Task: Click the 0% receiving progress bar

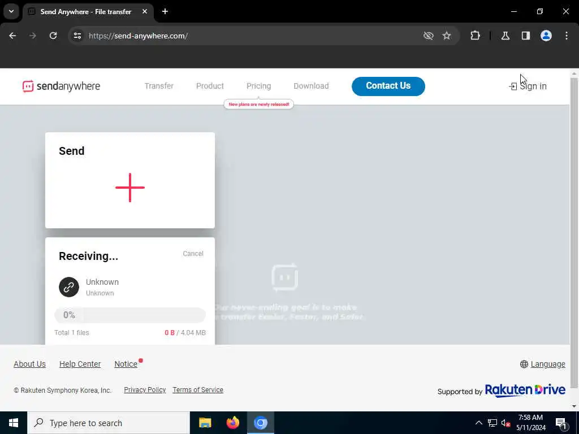Action: pos(130,315)
